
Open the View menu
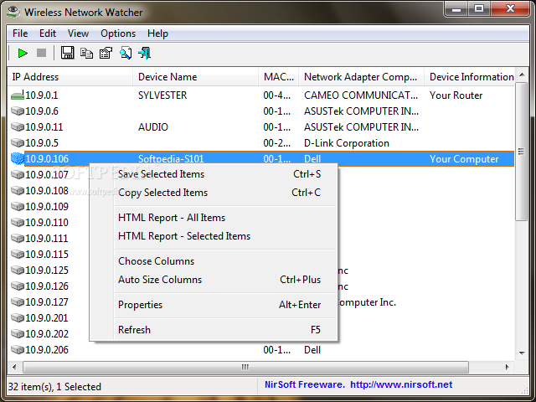(x=78, y=33)
